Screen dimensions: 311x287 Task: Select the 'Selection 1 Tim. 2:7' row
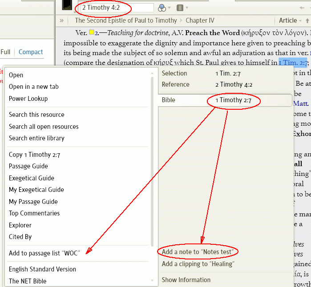click(225, 73)
